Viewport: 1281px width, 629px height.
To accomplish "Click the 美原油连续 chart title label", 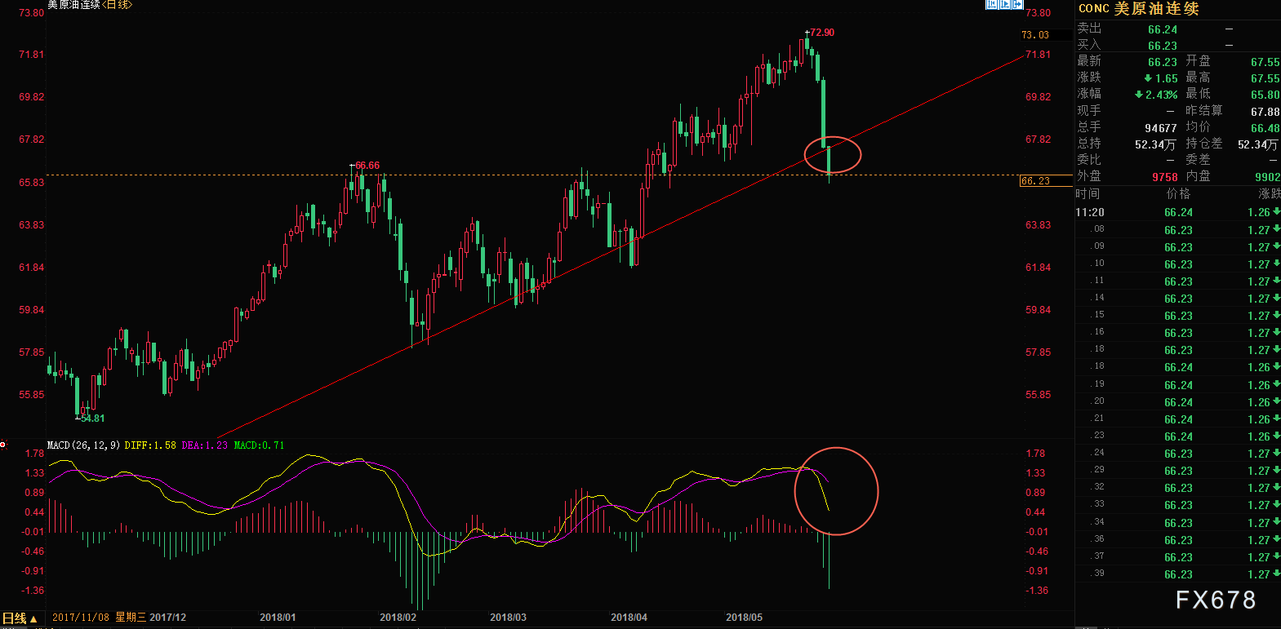I will [x=73, y=5].
